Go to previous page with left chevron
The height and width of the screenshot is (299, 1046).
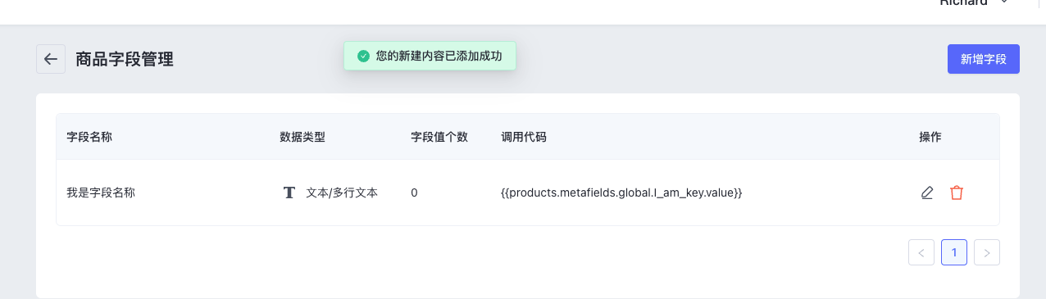pos(921,252)
